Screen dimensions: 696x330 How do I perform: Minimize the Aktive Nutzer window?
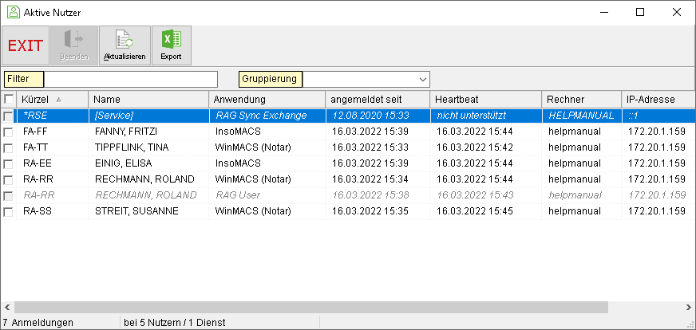click(603, 13)
